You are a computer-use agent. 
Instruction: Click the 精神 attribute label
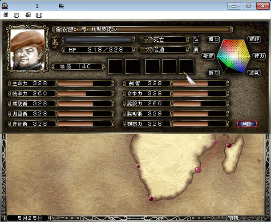point(254,40)
